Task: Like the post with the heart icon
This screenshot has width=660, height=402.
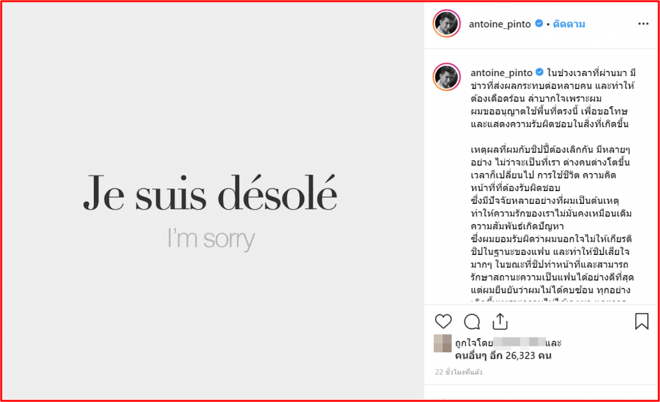Action: pyautogui.click(x=443, y=321)
